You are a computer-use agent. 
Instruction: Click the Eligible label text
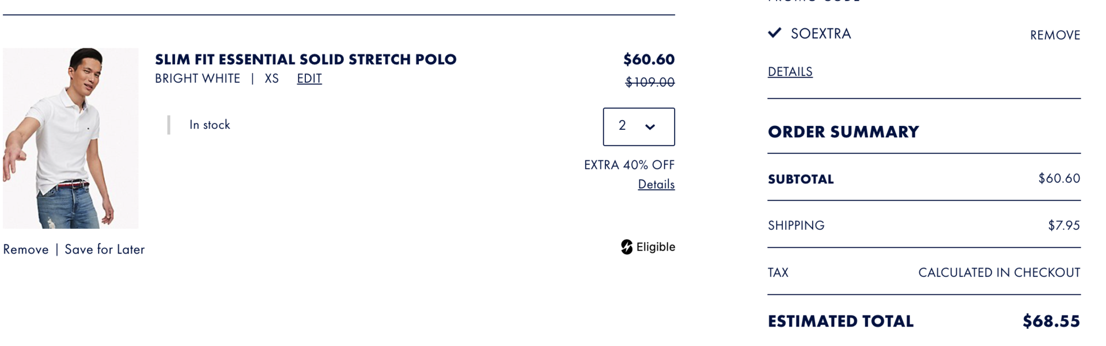[x=656, y=247]
